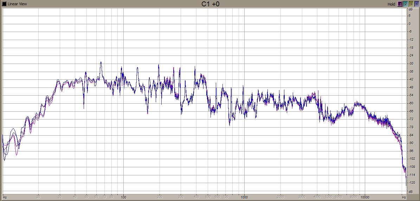The width and height of the screenshot is (420, 201).
Task: Click the 'dB' unit label atop the scale
Action: [410, 9]
